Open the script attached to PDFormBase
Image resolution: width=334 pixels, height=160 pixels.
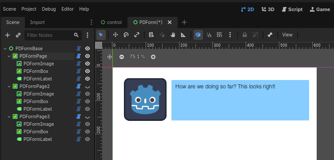(79, 48)
